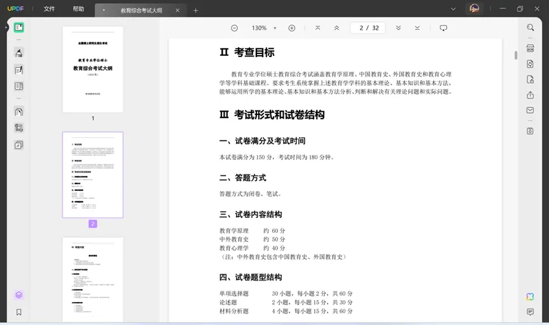Image resolution: width=549 pixels, height=325 pixels.
Task: Run OCR text recognition
Action: (530, 48)
